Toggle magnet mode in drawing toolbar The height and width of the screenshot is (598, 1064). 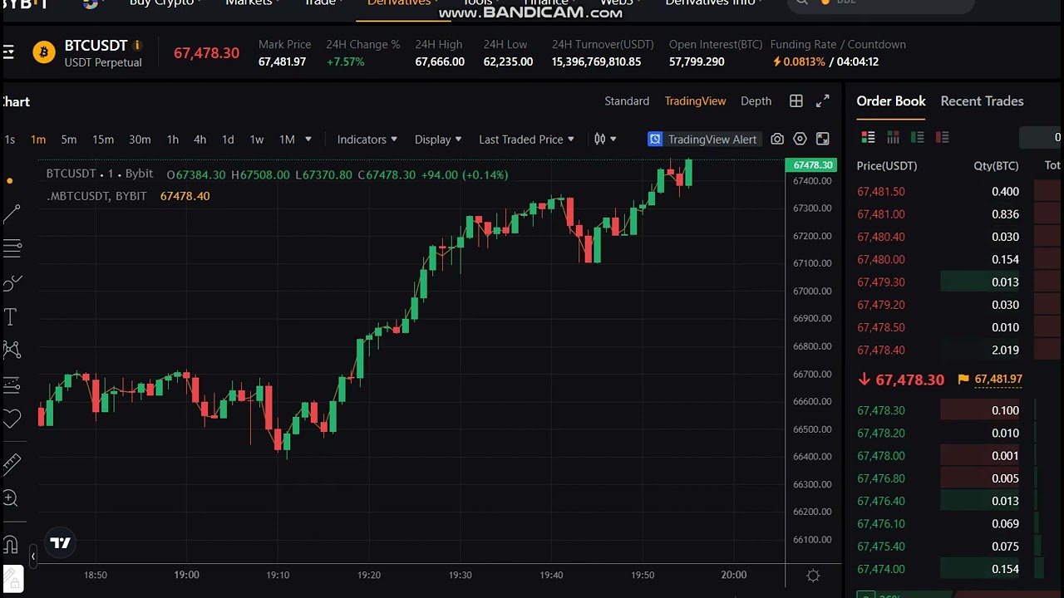10,545
